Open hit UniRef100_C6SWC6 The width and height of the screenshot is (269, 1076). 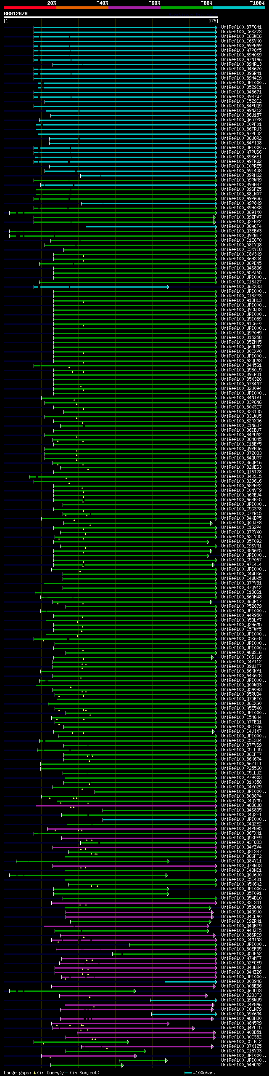[x=241, y=37]
